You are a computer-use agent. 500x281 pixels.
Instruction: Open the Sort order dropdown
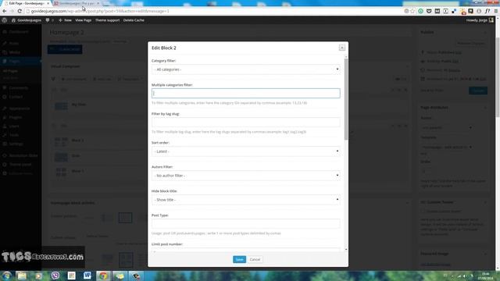coord(246,151)
